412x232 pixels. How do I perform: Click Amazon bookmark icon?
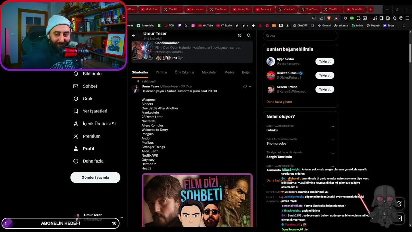pos(281,25)
